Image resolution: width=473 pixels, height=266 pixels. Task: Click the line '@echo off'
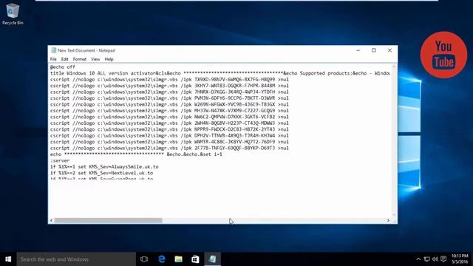(x=63, y=67)
